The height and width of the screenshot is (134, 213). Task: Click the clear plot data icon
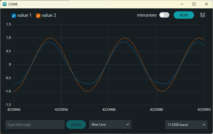(x=202, y=15)
